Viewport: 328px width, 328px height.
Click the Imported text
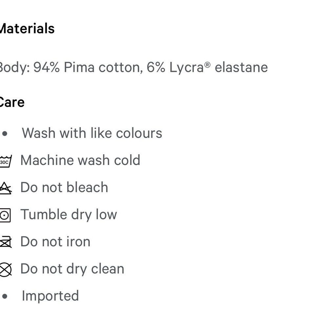(x=51, y=297)
